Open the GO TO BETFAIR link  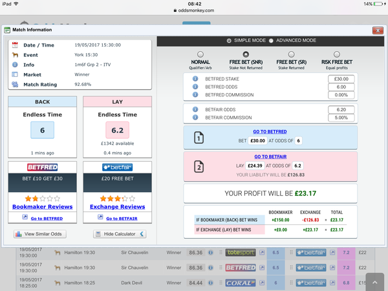coord(270,156)
